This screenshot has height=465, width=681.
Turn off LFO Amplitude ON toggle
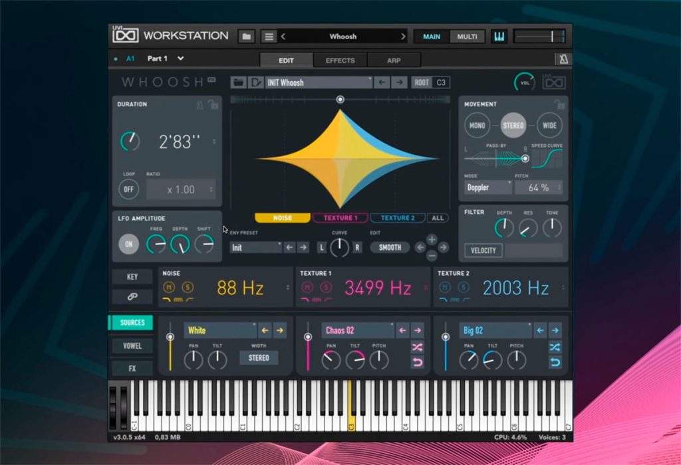[x=128, y=244]
